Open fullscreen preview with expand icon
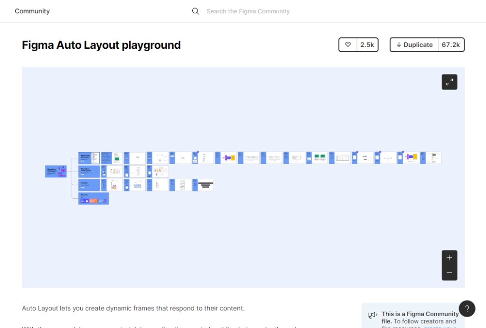This screenshot has width=486, height=328. (449, 82)
